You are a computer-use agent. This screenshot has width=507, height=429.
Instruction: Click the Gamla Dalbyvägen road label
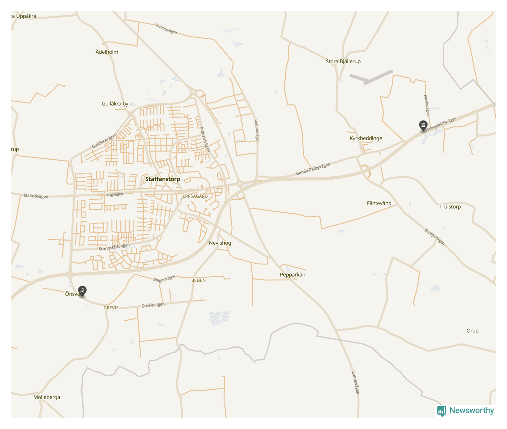(313, 169)
